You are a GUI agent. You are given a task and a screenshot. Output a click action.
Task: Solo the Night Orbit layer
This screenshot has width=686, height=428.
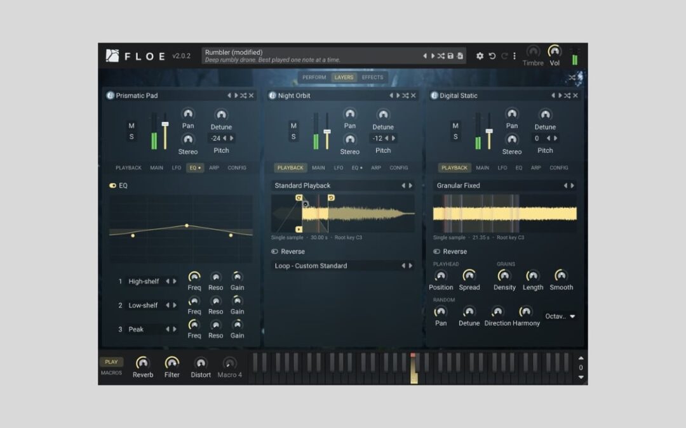[x=293, y=137]
